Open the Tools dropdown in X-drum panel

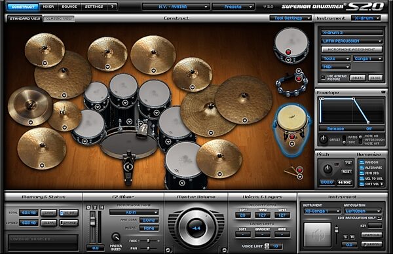point(335,59)
